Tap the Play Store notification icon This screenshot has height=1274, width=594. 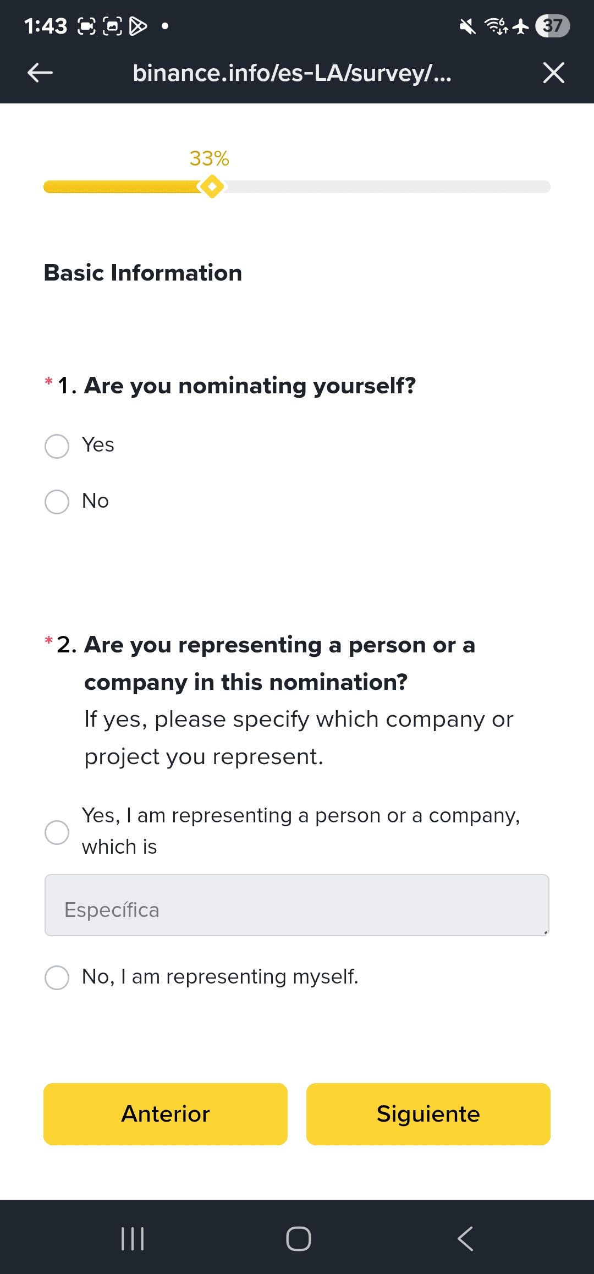coord(137,26)
